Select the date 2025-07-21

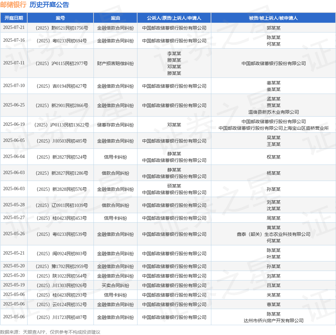[x=14, y=28]
